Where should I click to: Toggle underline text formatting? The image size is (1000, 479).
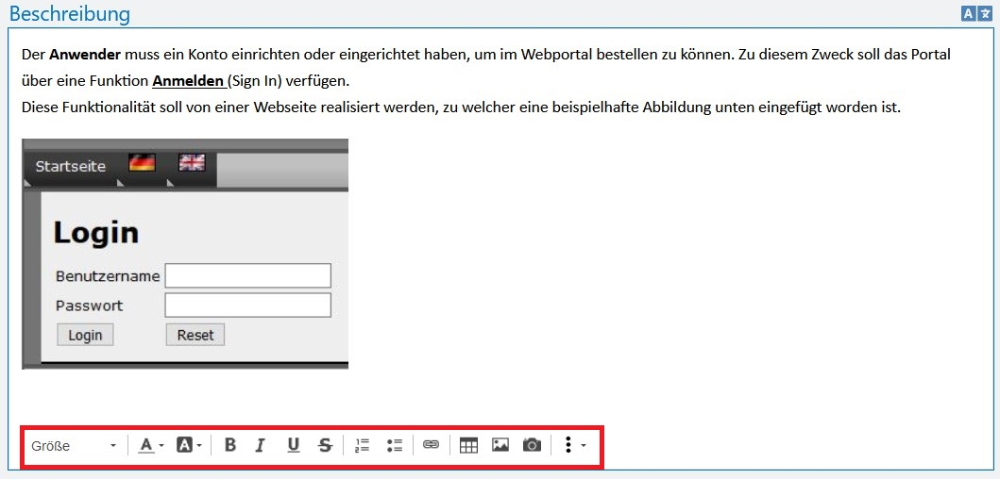[294, 446]
